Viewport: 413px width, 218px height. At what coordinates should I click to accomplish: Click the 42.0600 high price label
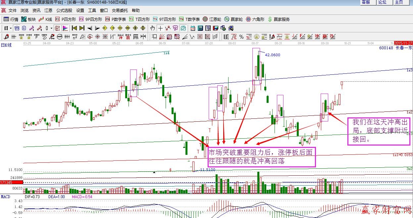272,55
